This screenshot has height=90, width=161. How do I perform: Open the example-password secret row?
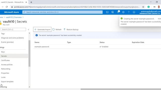tap(97, 47)
